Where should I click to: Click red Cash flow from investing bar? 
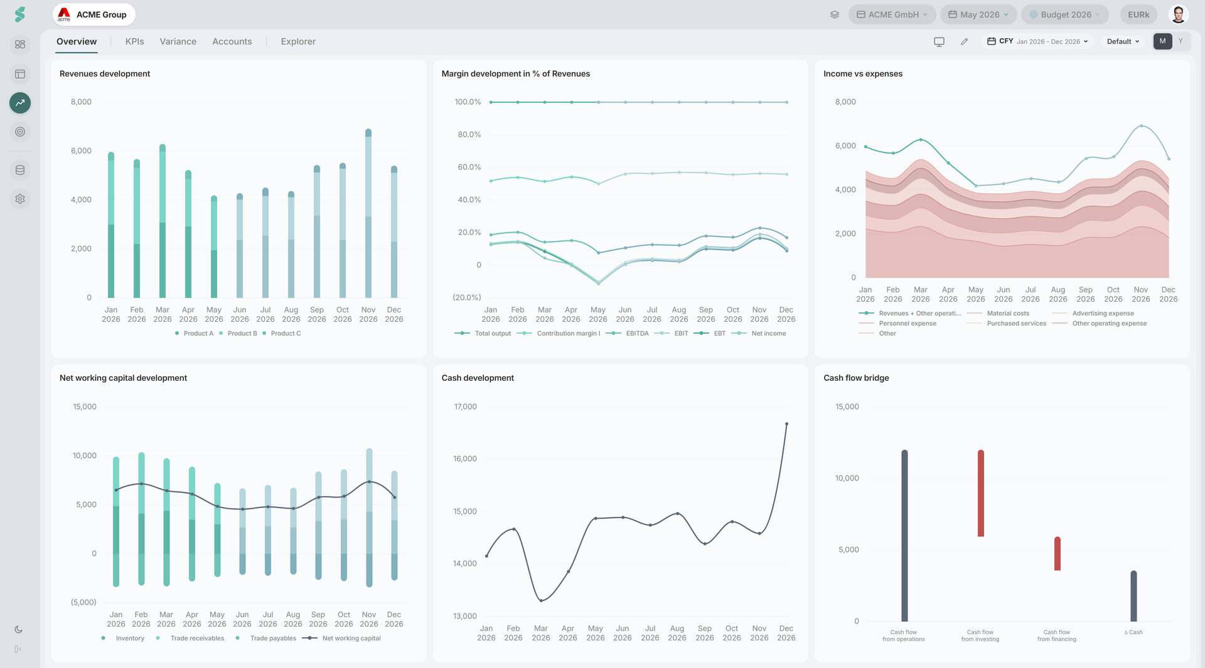click(981, 493)
